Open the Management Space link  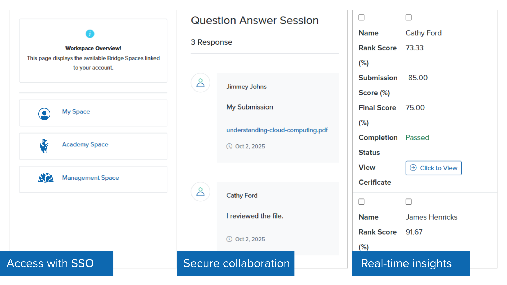click(x=90, y=178)
